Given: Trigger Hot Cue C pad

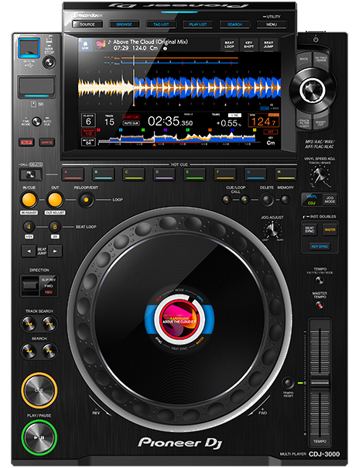Looking at the screenshot, I should coord(134,174).
